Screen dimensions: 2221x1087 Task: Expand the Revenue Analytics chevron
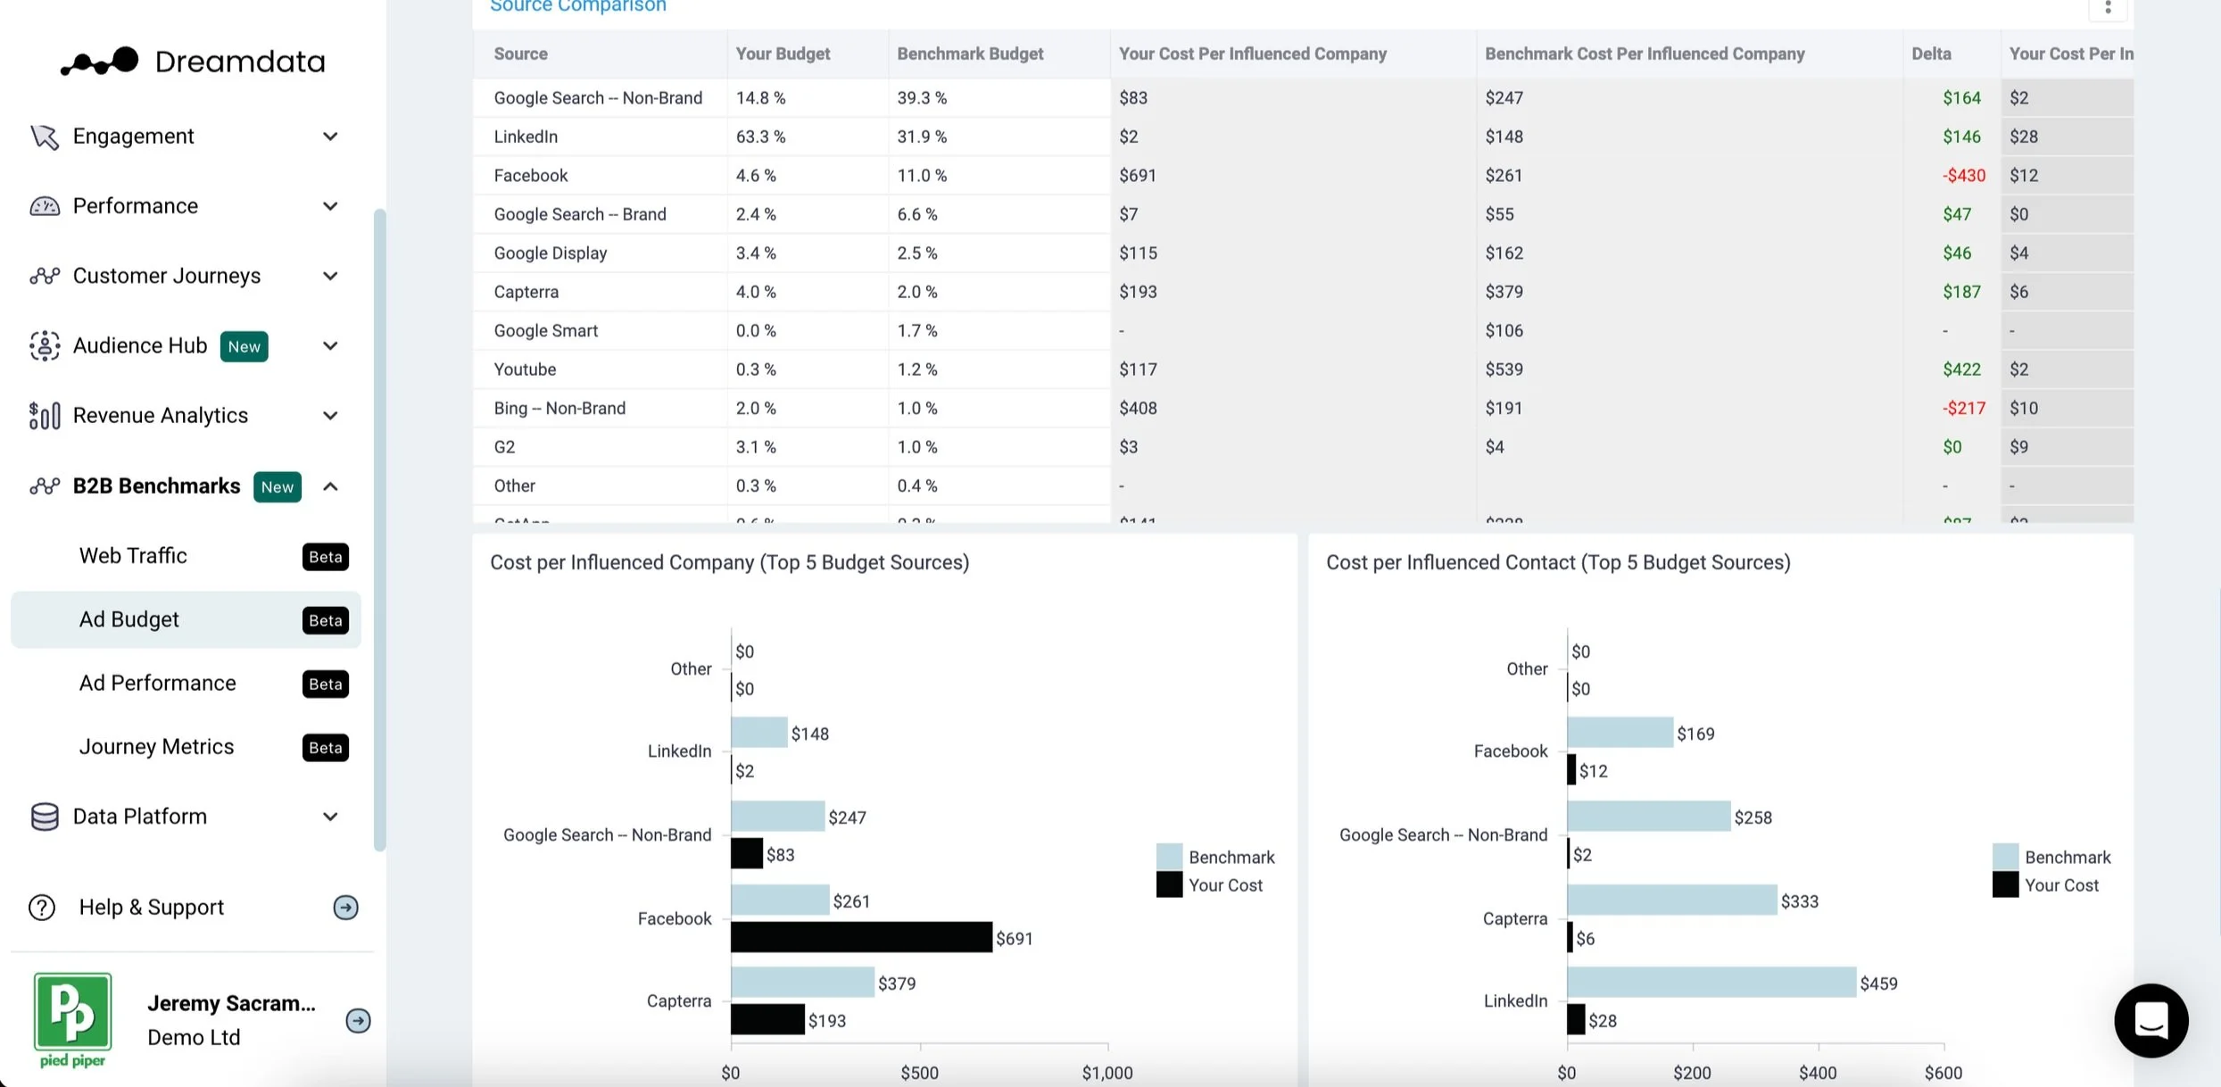(x=330, y=416)
